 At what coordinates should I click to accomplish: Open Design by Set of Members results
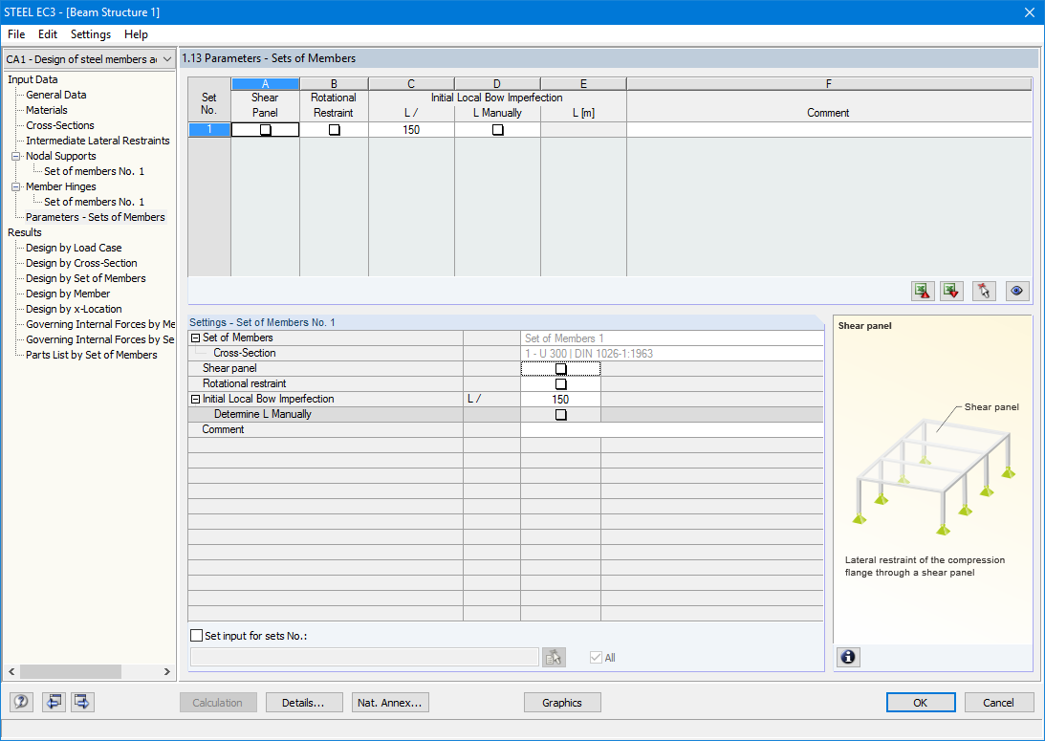[85, 278]
